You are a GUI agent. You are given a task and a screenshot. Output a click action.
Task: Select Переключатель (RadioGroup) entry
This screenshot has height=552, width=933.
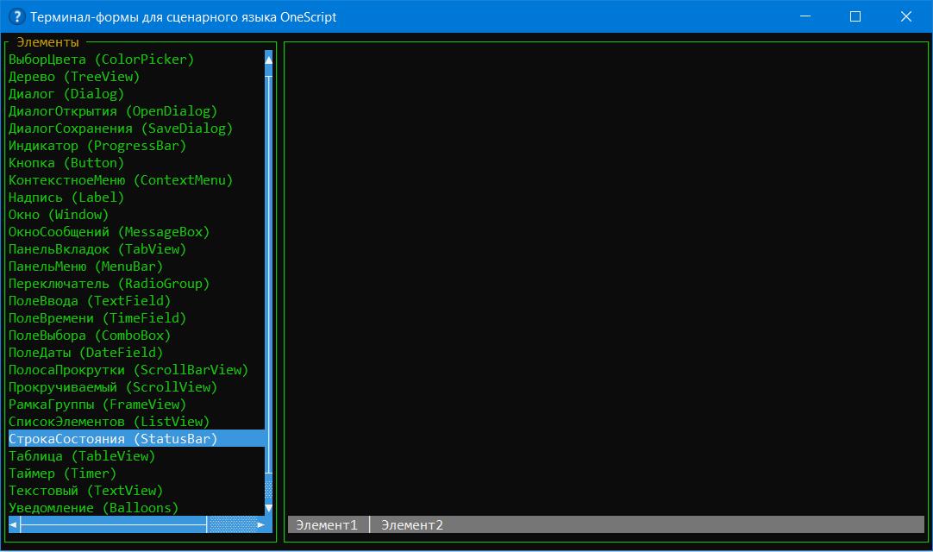(109, 284)
